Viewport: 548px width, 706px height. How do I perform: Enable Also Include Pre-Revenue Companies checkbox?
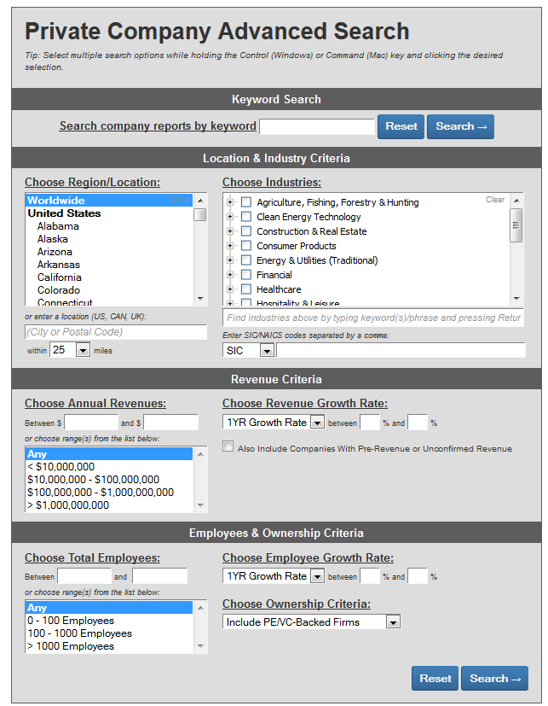point(228,446)
